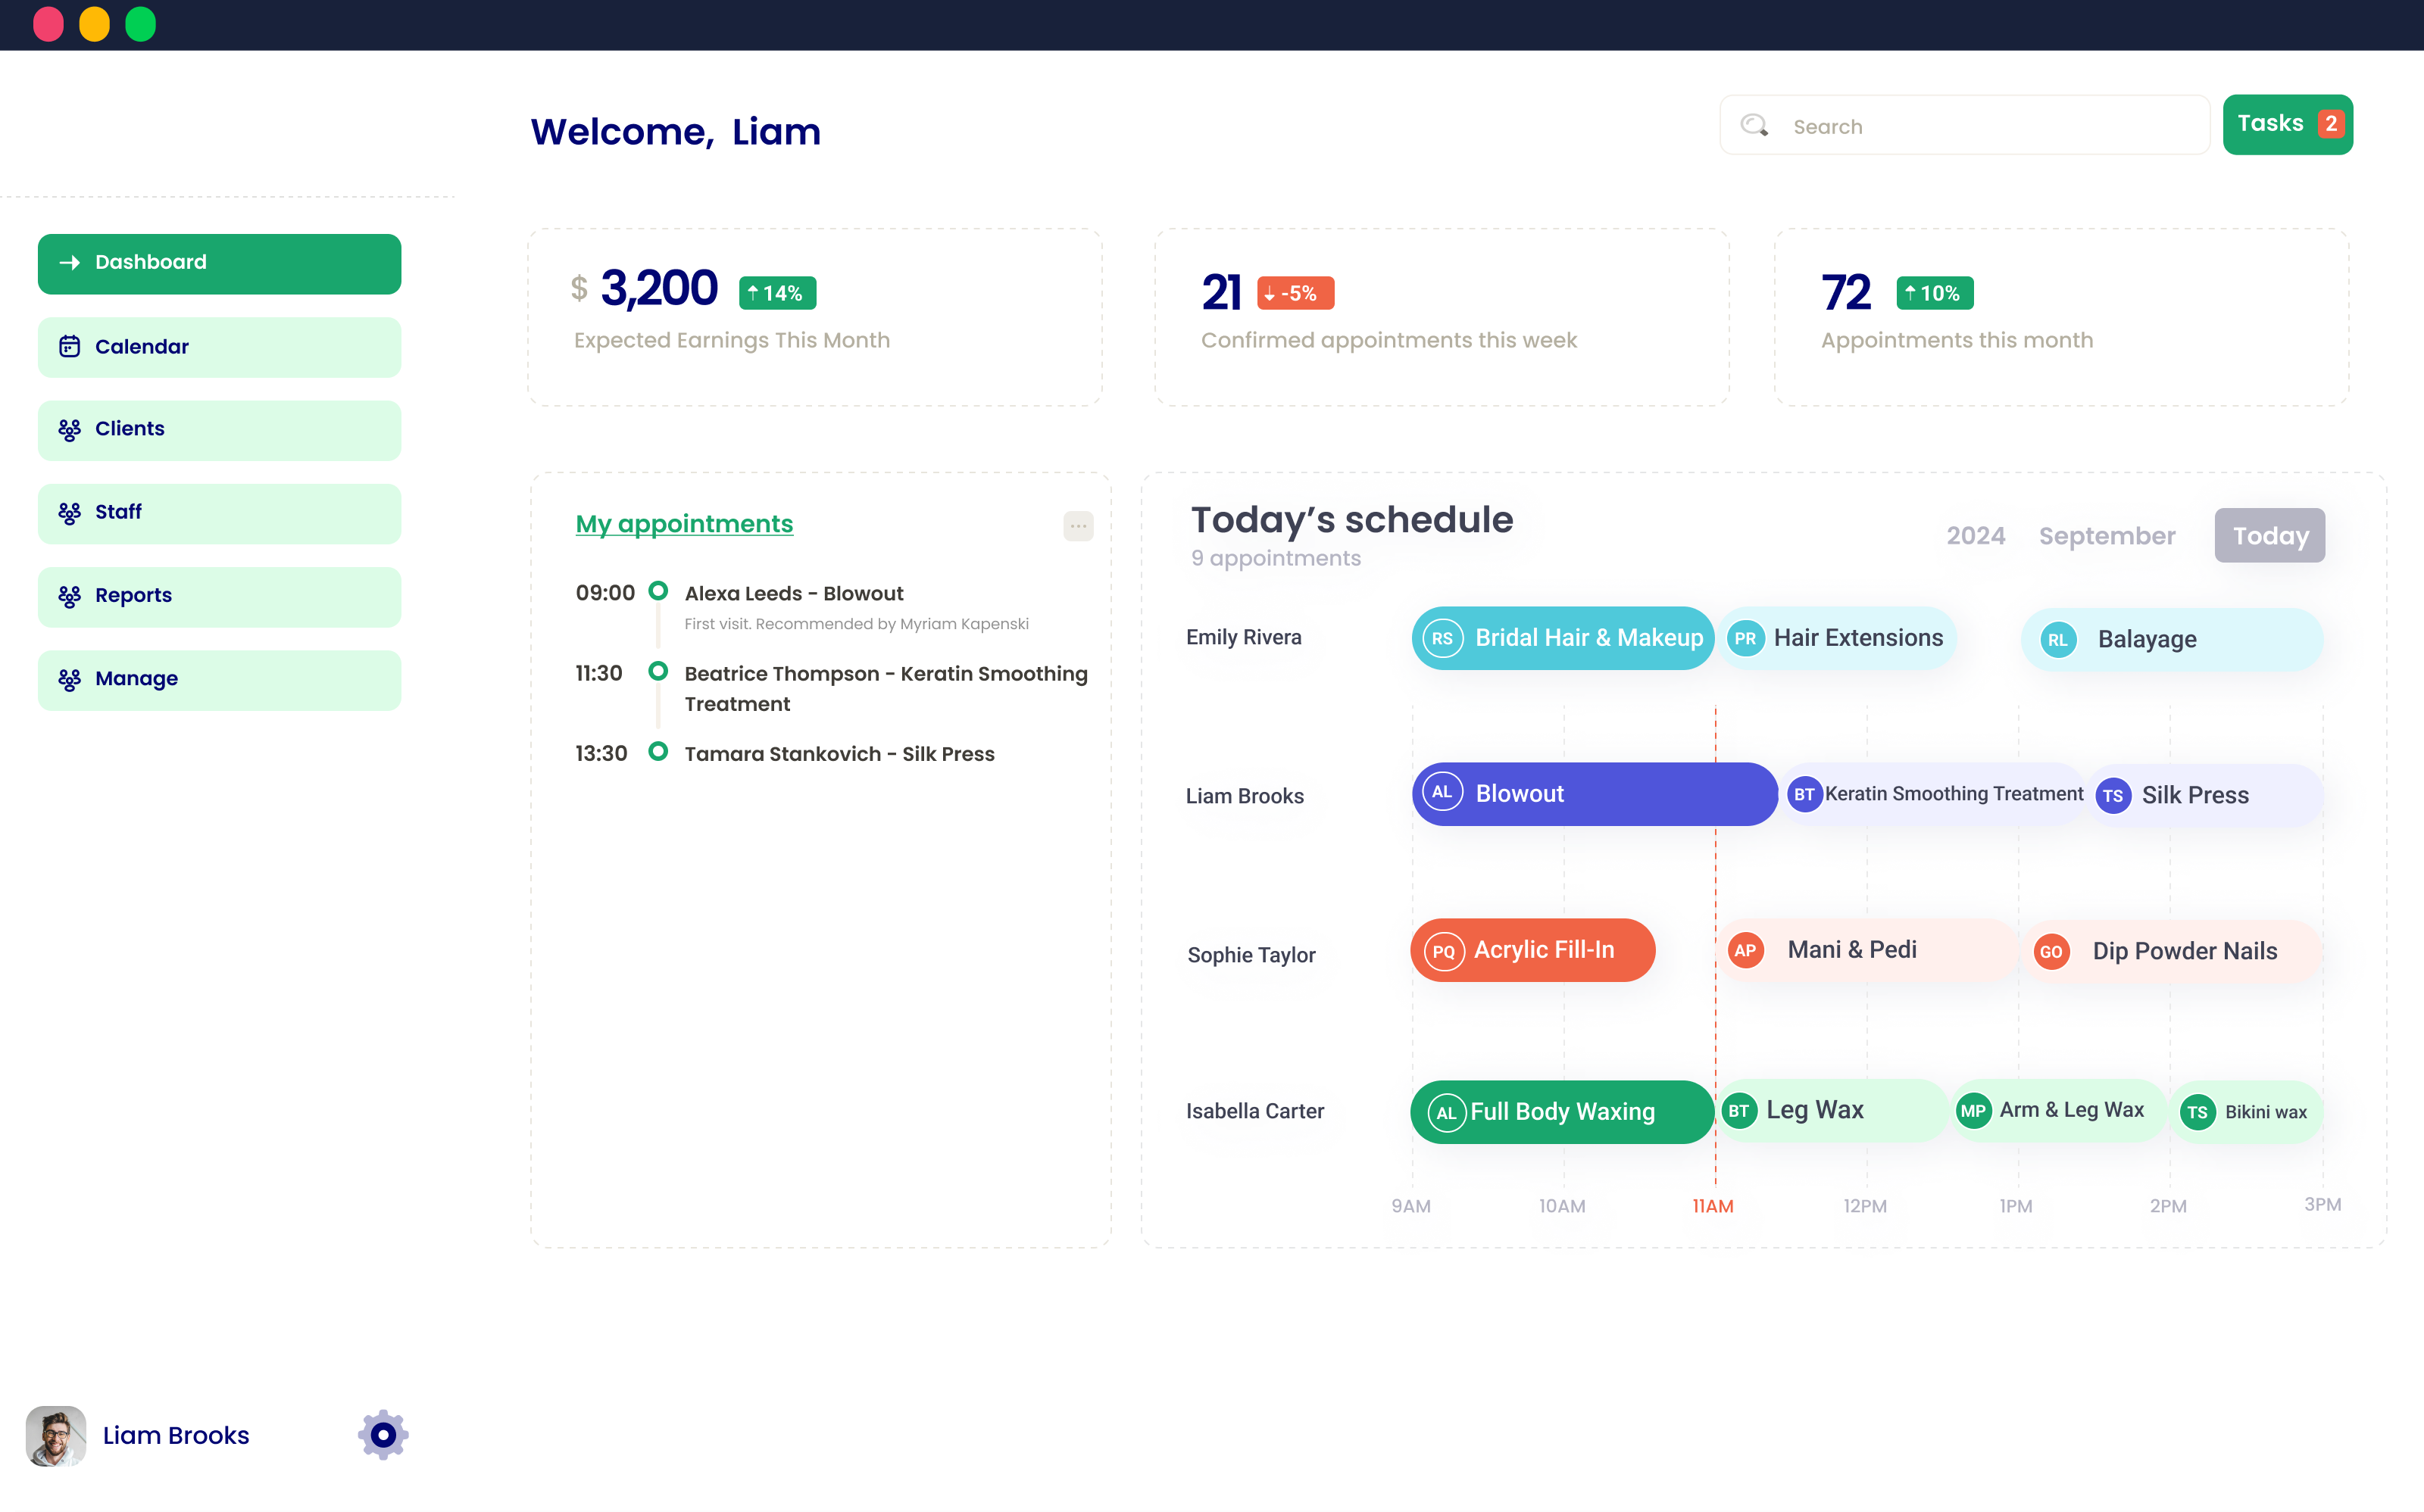The image size is (2424, 1512).
Task: Click the Liam Brooks name in footer
Action: [x=176, y=1435]
